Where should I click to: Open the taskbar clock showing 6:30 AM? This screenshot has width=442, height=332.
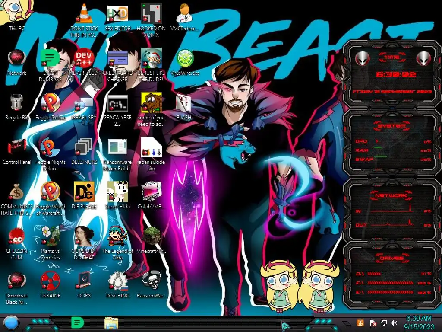[419, 319]
